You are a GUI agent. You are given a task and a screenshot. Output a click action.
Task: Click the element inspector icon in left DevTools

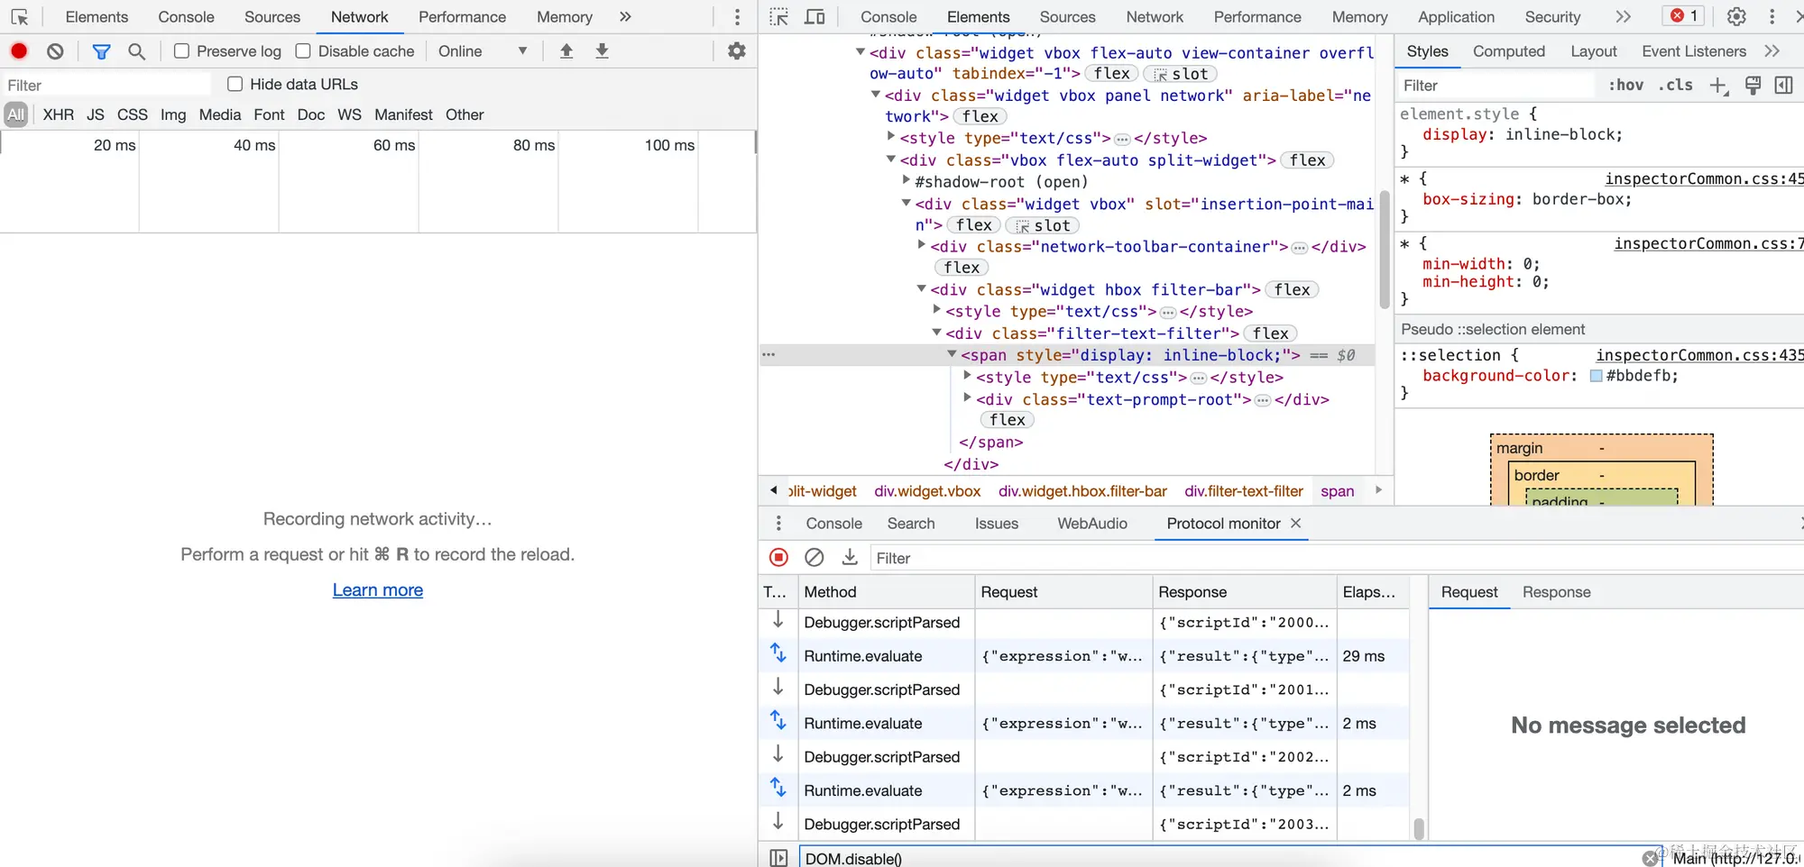pos(20,17)
